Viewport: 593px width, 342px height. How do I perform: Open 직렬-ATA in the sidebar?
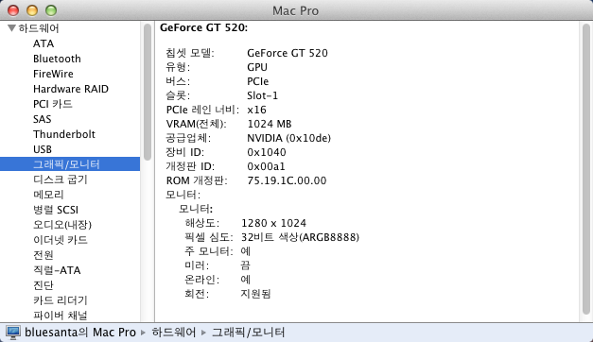coord(57,270)
